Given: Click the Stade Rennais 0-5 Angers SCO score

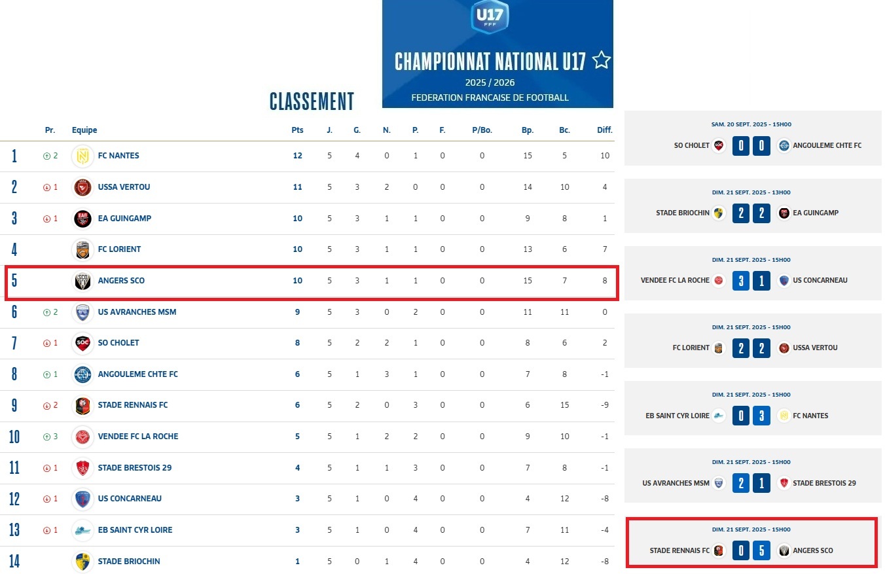Looking at the screenshot, I should point(751,550).
